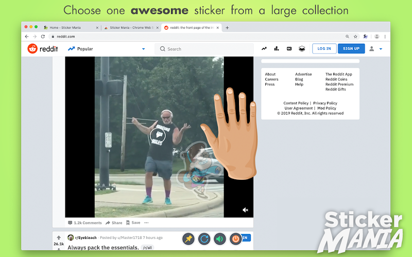Viewport: 412px width, 257px height.
Task: Open a new browser tab
Action: (x=227, y=28)
